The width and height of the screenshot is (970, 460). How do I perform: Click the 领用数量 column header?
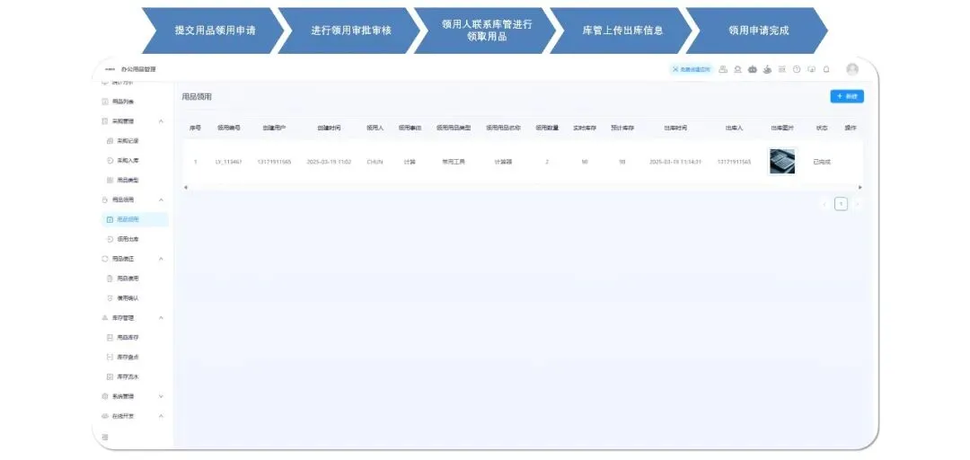click(x=547, y=128)
